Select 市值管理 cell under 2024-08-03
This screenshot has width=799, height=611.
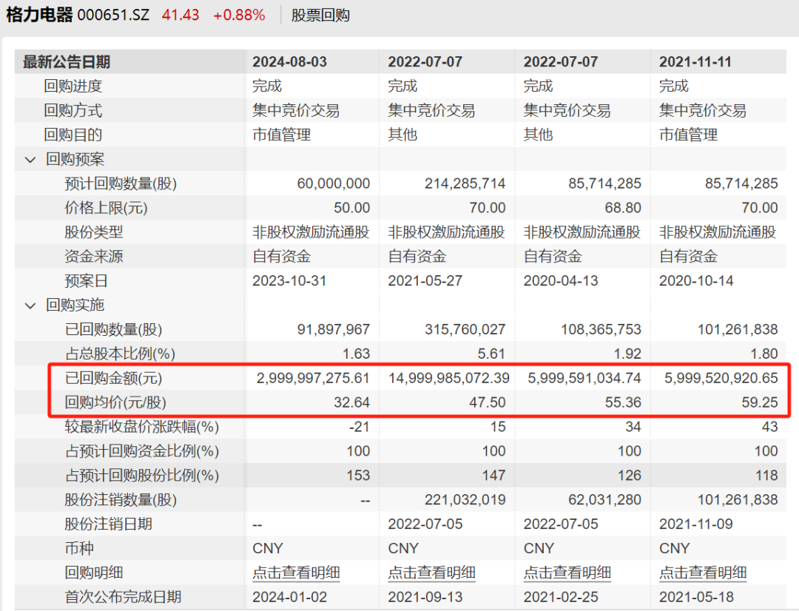coord(281,135)
